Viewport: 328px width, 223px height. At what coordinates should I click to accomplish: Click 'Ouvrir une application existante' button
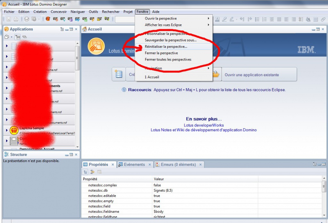pyautogui.click(x=251, y=75)
